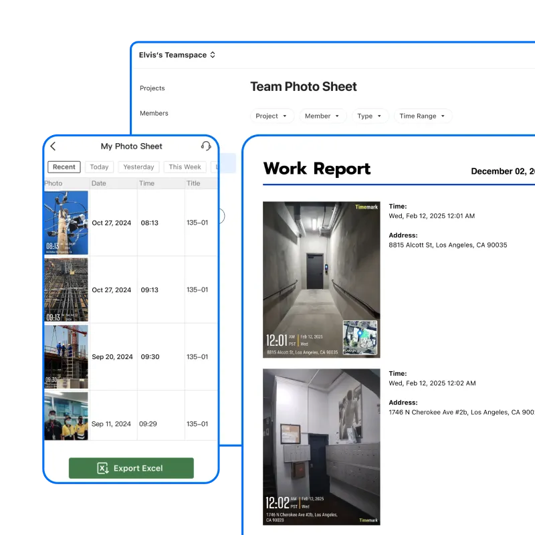
Task: Click the Export Excel button
Action: pos(131,468)
